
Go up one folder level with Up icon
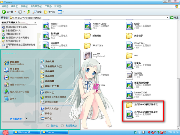point(28,12)
